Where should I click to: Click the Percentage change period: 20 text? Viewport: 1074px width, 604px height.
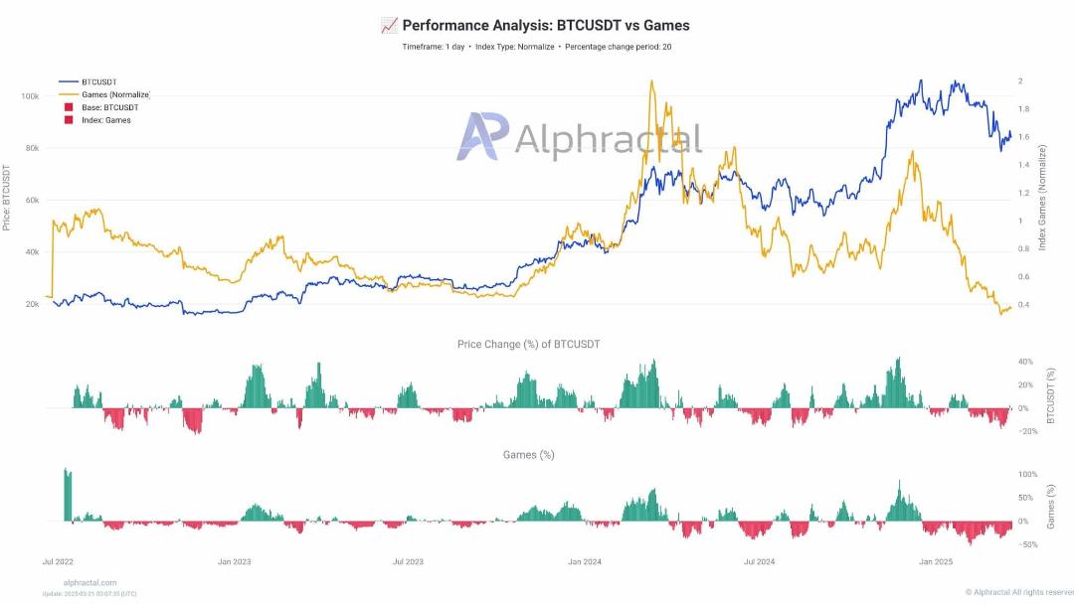[618, 47]
